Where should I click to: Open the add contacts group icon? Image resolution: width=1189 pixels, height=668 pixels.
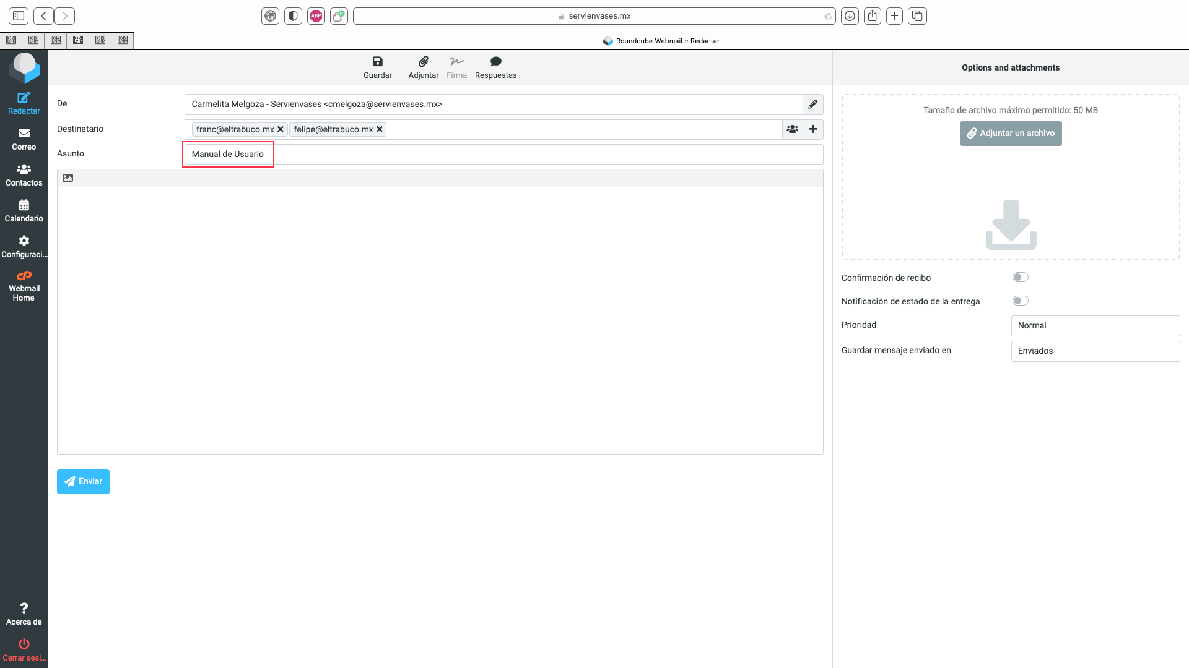pyautogui.click(x=792, y=129)
